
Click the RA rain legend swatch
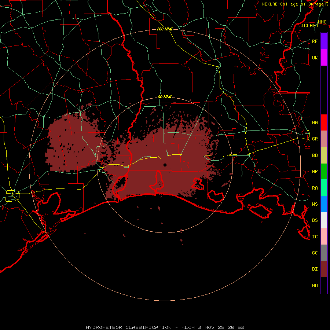(x=324, y=188)
